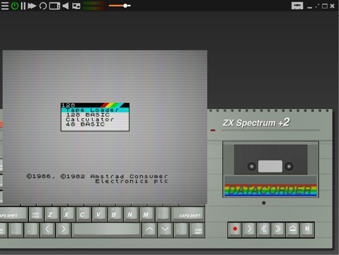339x255 pixels.
Task: Close the emulator window
Action: pyautogui.click(x=332, y=6)
